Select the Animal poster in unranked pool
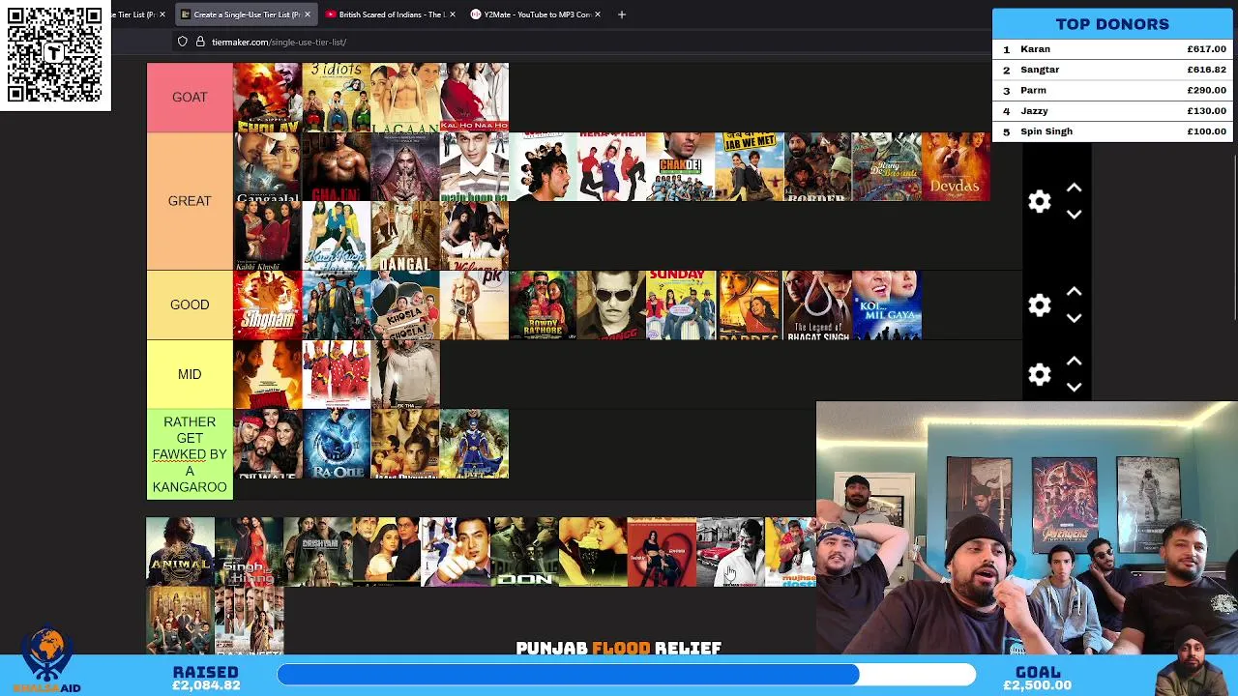This screenshot has width=1238, height=696. [180, 551]
